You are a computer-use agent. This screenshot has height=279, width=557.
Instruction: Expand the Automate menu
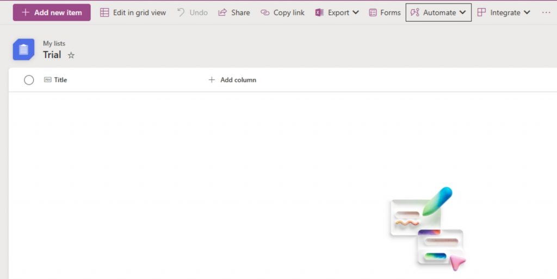click(438, 12)
